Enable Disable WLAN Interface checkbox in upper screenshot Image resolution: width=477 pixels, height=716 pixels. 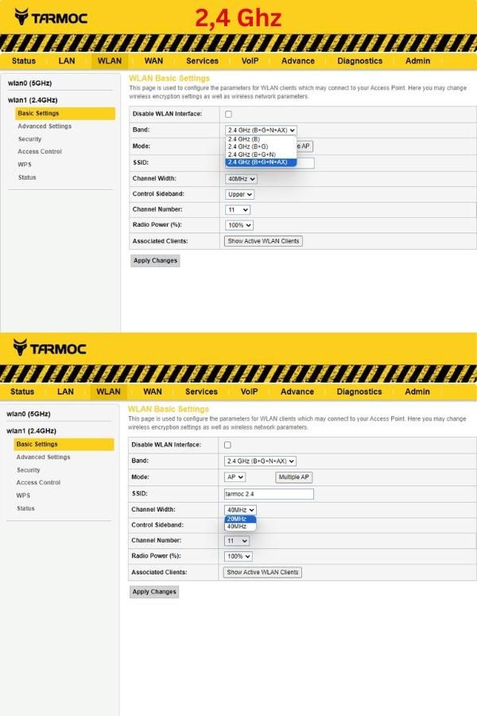[229, 115]
